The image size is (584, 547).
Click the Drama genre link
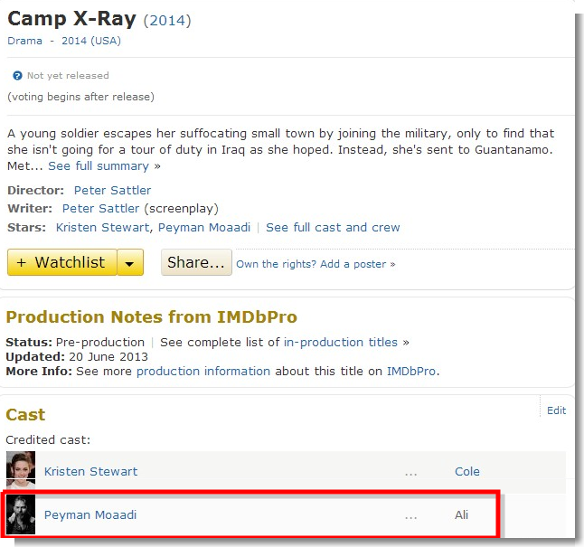pos(25,41)
